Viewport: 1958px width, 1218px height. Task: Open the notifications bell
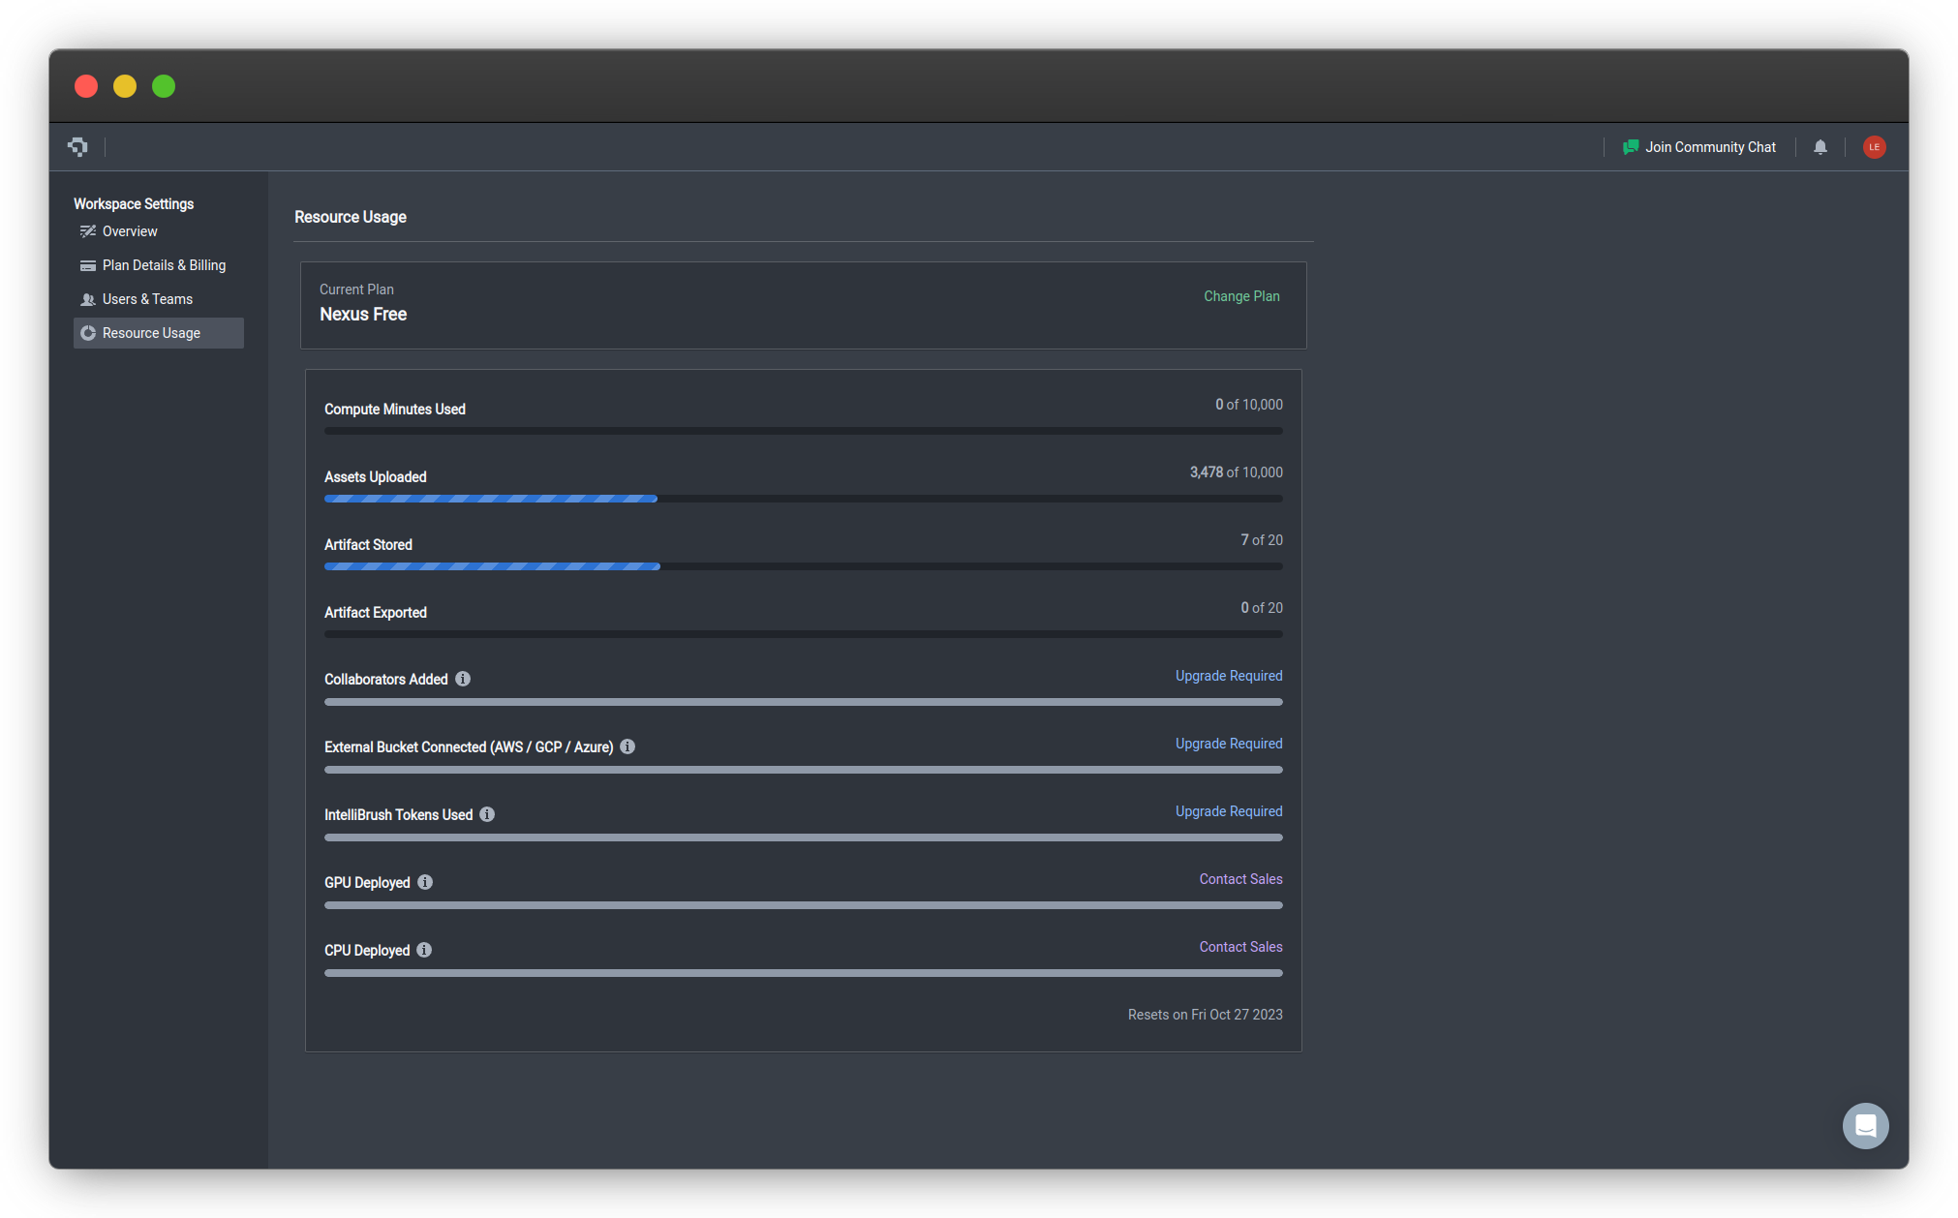pos(1820,147)
